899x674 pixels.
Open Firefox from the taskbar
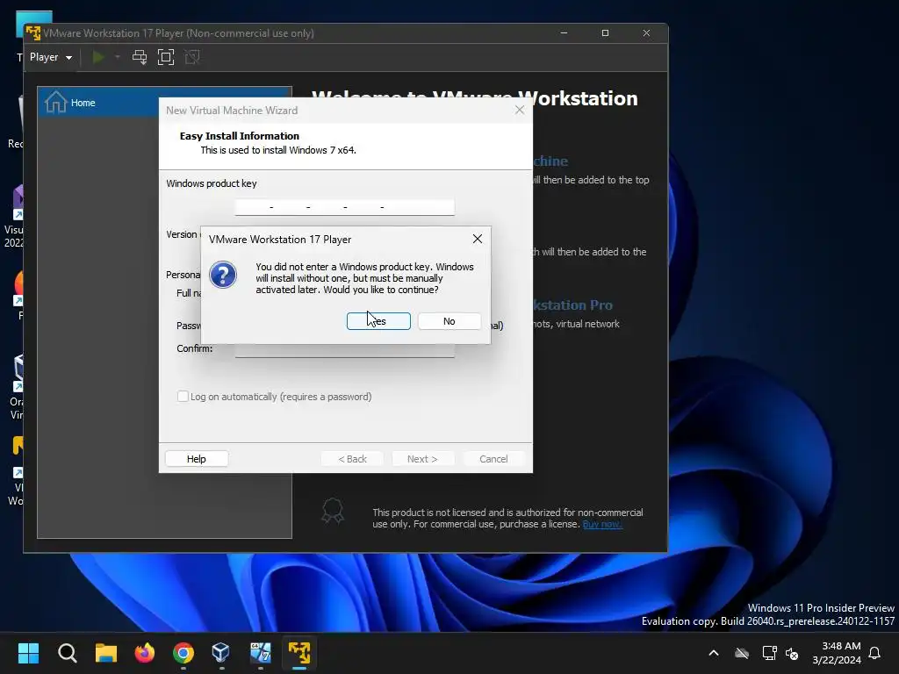coord(145,653)
